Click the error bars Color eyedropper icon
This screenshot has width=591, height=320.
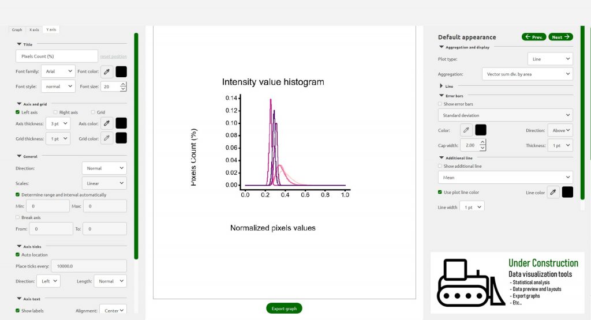466,130
